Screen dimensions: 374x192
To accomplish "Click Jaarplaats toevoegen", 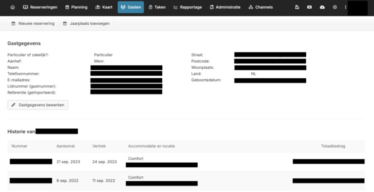I will [x=86, y=23].
